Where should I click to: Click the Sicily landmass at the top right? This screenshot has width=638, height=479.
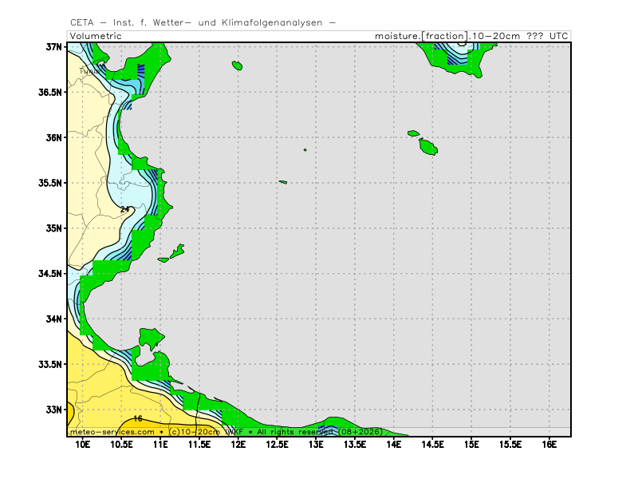point(455,56)
